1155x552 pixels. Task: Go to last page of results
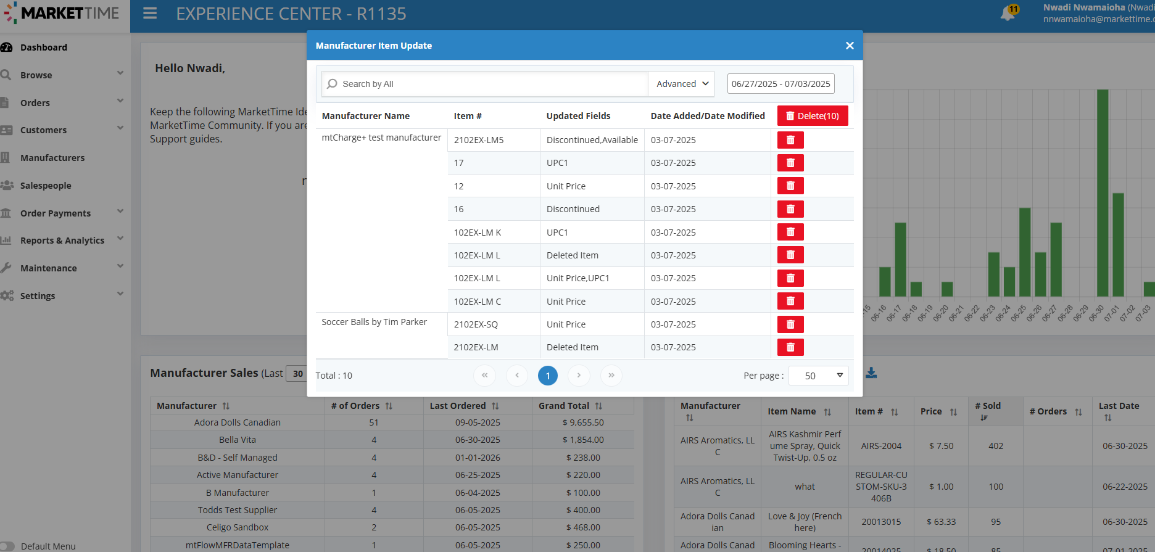(x=611, y=376)
